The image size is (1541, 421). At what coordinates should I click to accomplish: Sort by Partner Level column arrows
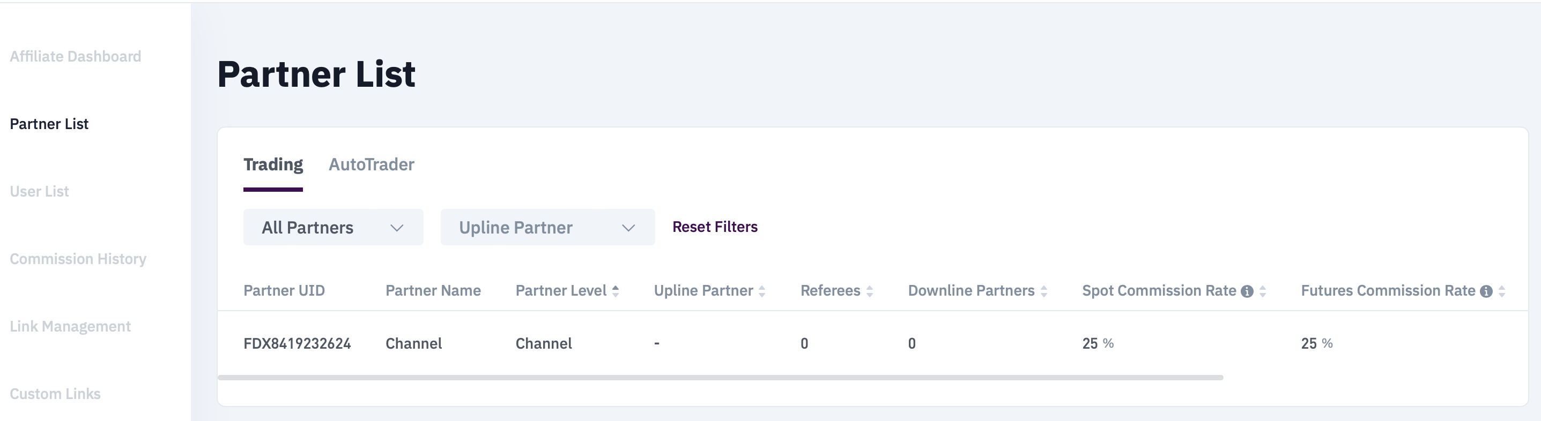616,291
